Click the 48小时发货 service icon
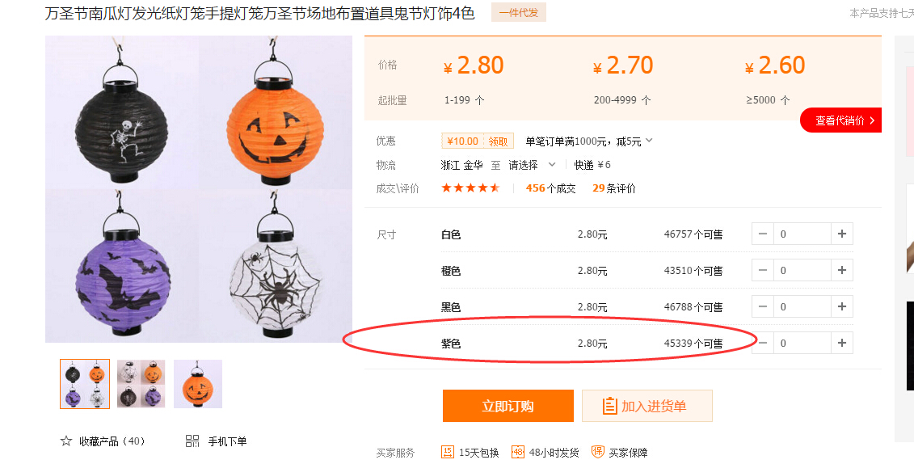 click(x=518, y=452)
